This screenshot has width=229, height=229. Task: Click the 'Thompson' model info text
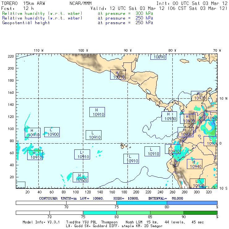tap(109, 222)
